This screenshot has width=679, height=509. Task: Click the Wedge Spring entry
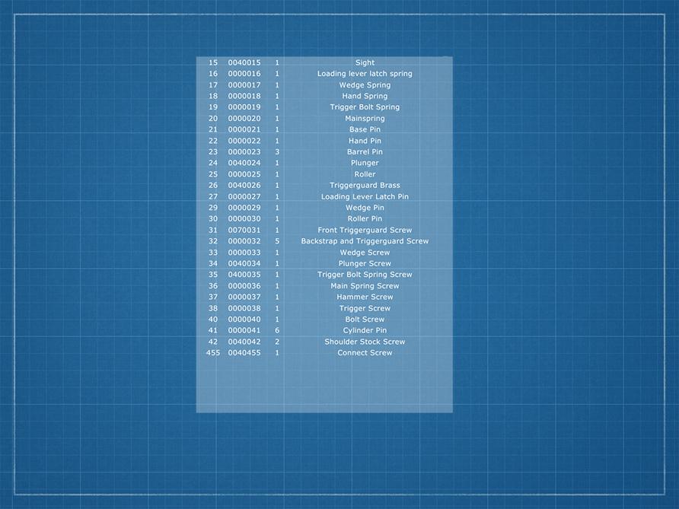click(x=365, y=85)
